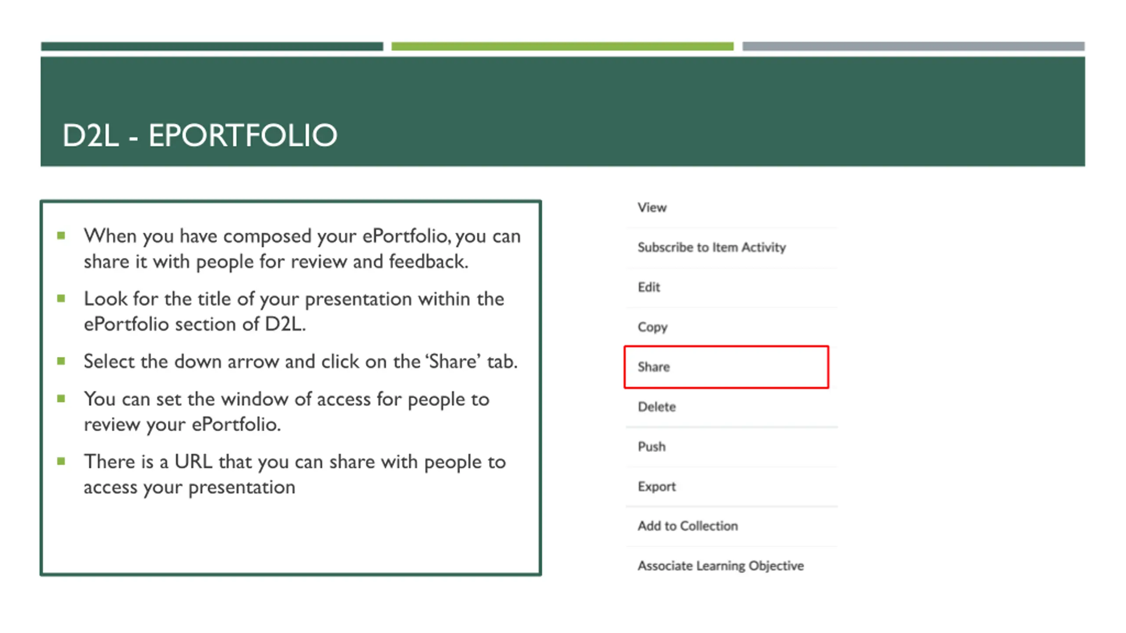Click the bullet about composing your ePortfolio
Viewport: 1126px width, 633px height.
[x=302, y=249]
